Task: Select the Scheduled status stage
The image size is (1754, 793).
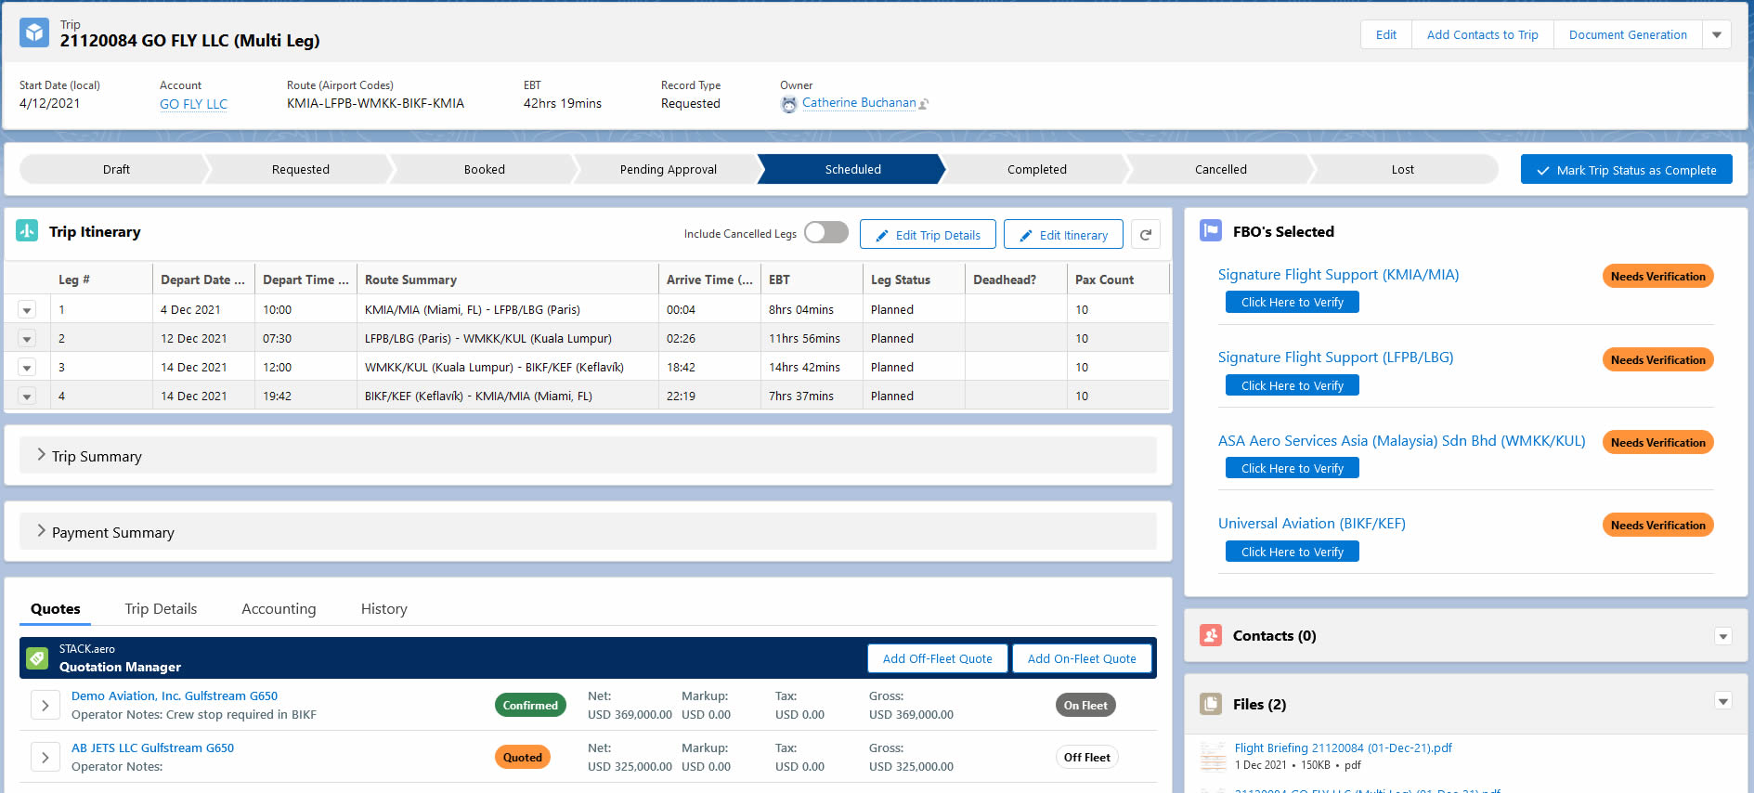Action: pyautogui.click(x=852, y=169)
